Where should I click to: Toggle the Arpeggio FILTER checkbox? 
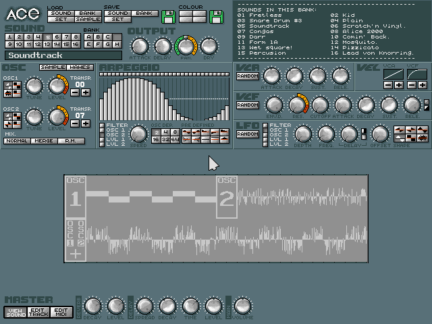(x=102, y=125)
